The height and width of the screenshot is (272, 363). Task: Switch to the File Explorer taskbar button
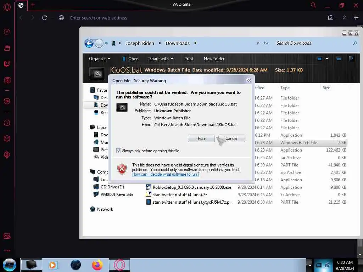31,265
